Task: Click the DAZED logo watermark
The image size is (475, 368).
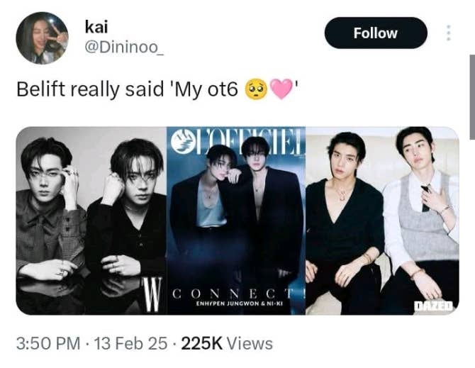Action: coord(434,306)
